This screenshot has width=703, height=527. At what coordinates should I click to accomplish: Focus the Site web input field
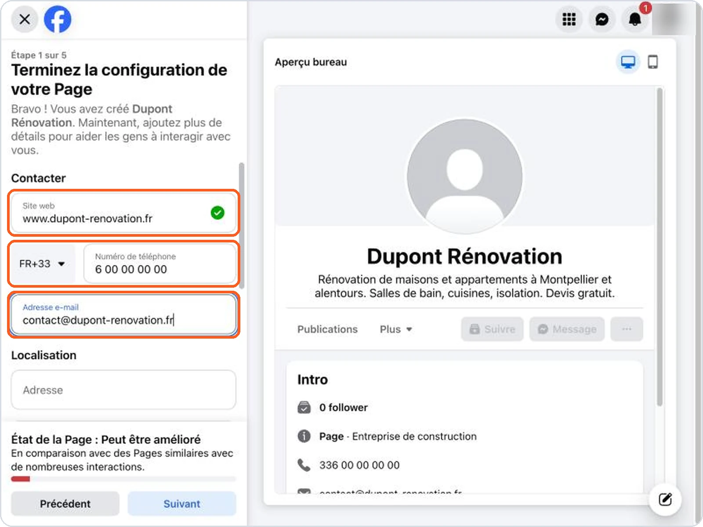pyautogui.click(x=123, y=213)
